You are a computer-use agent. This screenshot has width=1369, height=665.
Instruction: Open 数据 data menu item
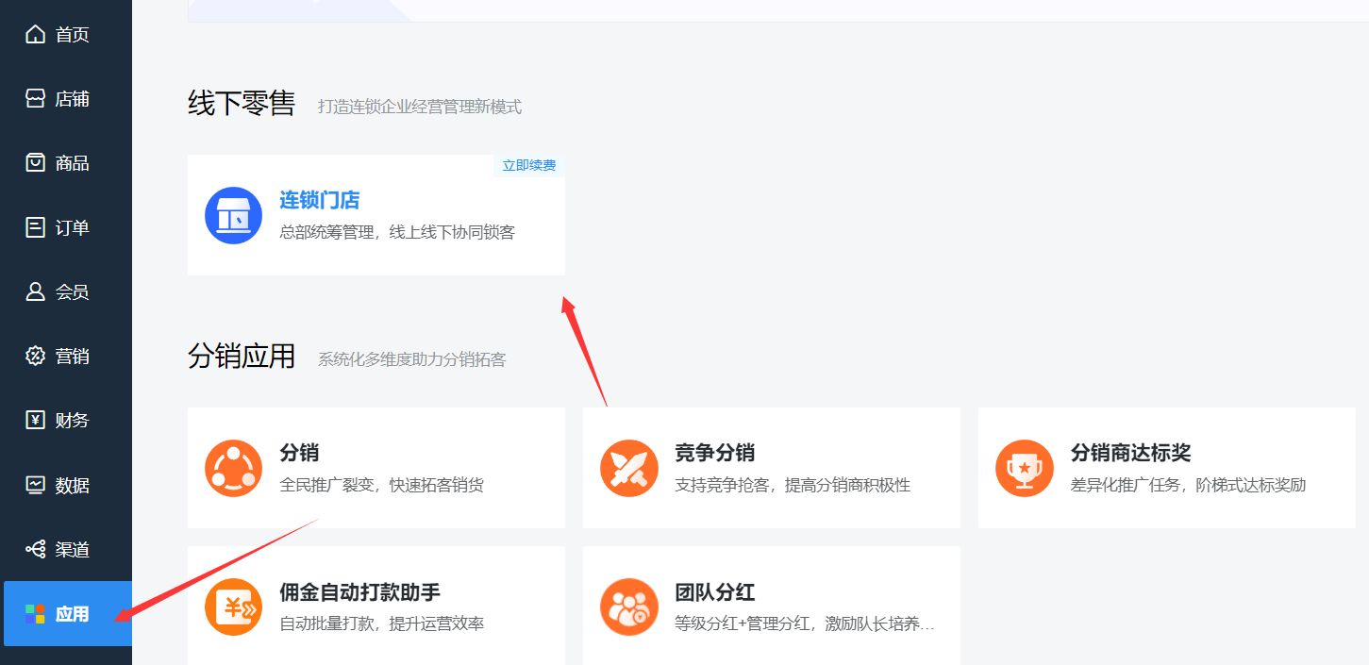click(x=71, y=486)
